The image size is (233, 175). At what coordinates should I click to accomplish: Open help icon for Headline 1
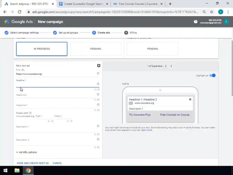(98, 84)
